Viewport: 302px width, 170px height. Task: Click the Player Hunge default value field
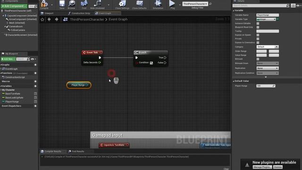[x=266, y=86]
